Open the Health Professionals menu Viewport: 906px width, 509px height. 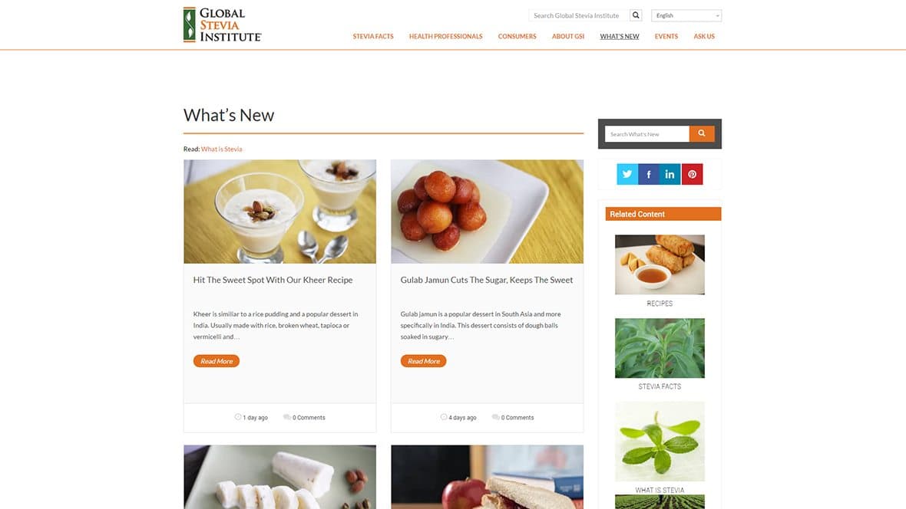coord(445,36)
